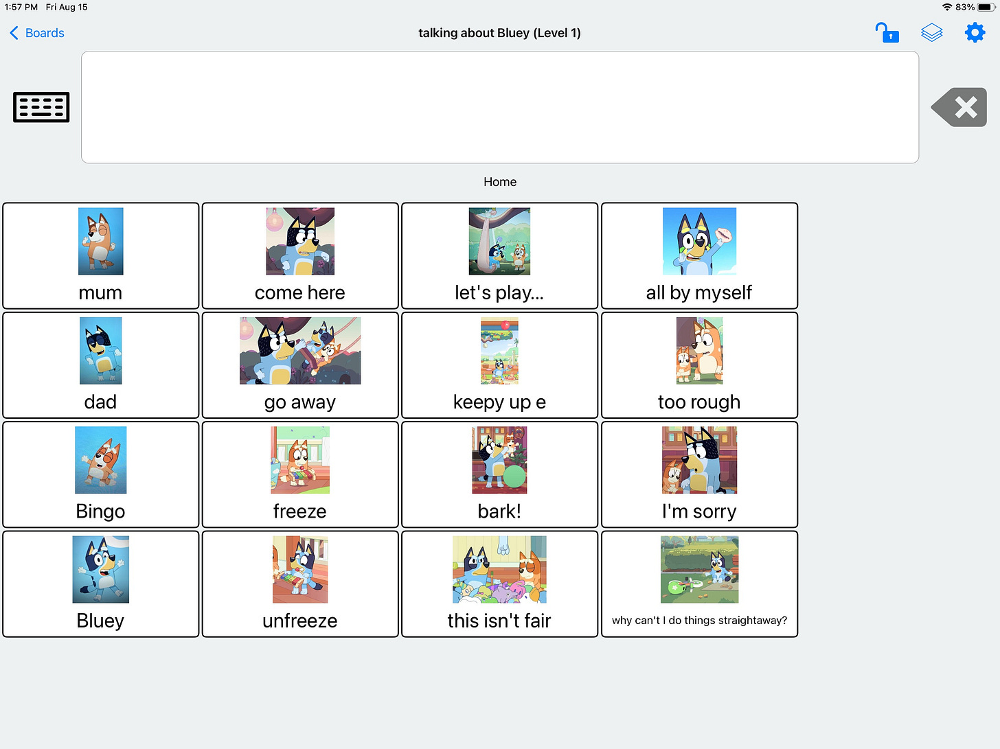This screenshot has height=749, width=1000.
Task: Tap inside the empty message text area
Action: (x=500, y=107)
